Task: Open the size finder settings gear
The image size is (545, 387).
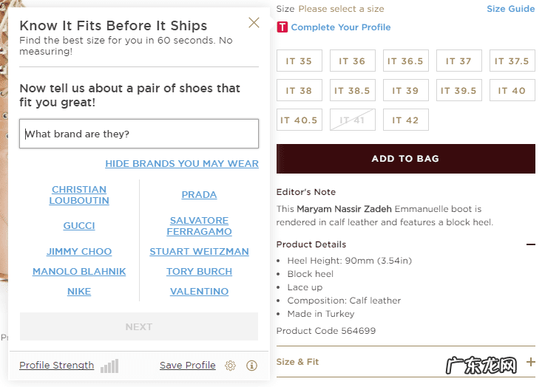Action: coord(231,366)
